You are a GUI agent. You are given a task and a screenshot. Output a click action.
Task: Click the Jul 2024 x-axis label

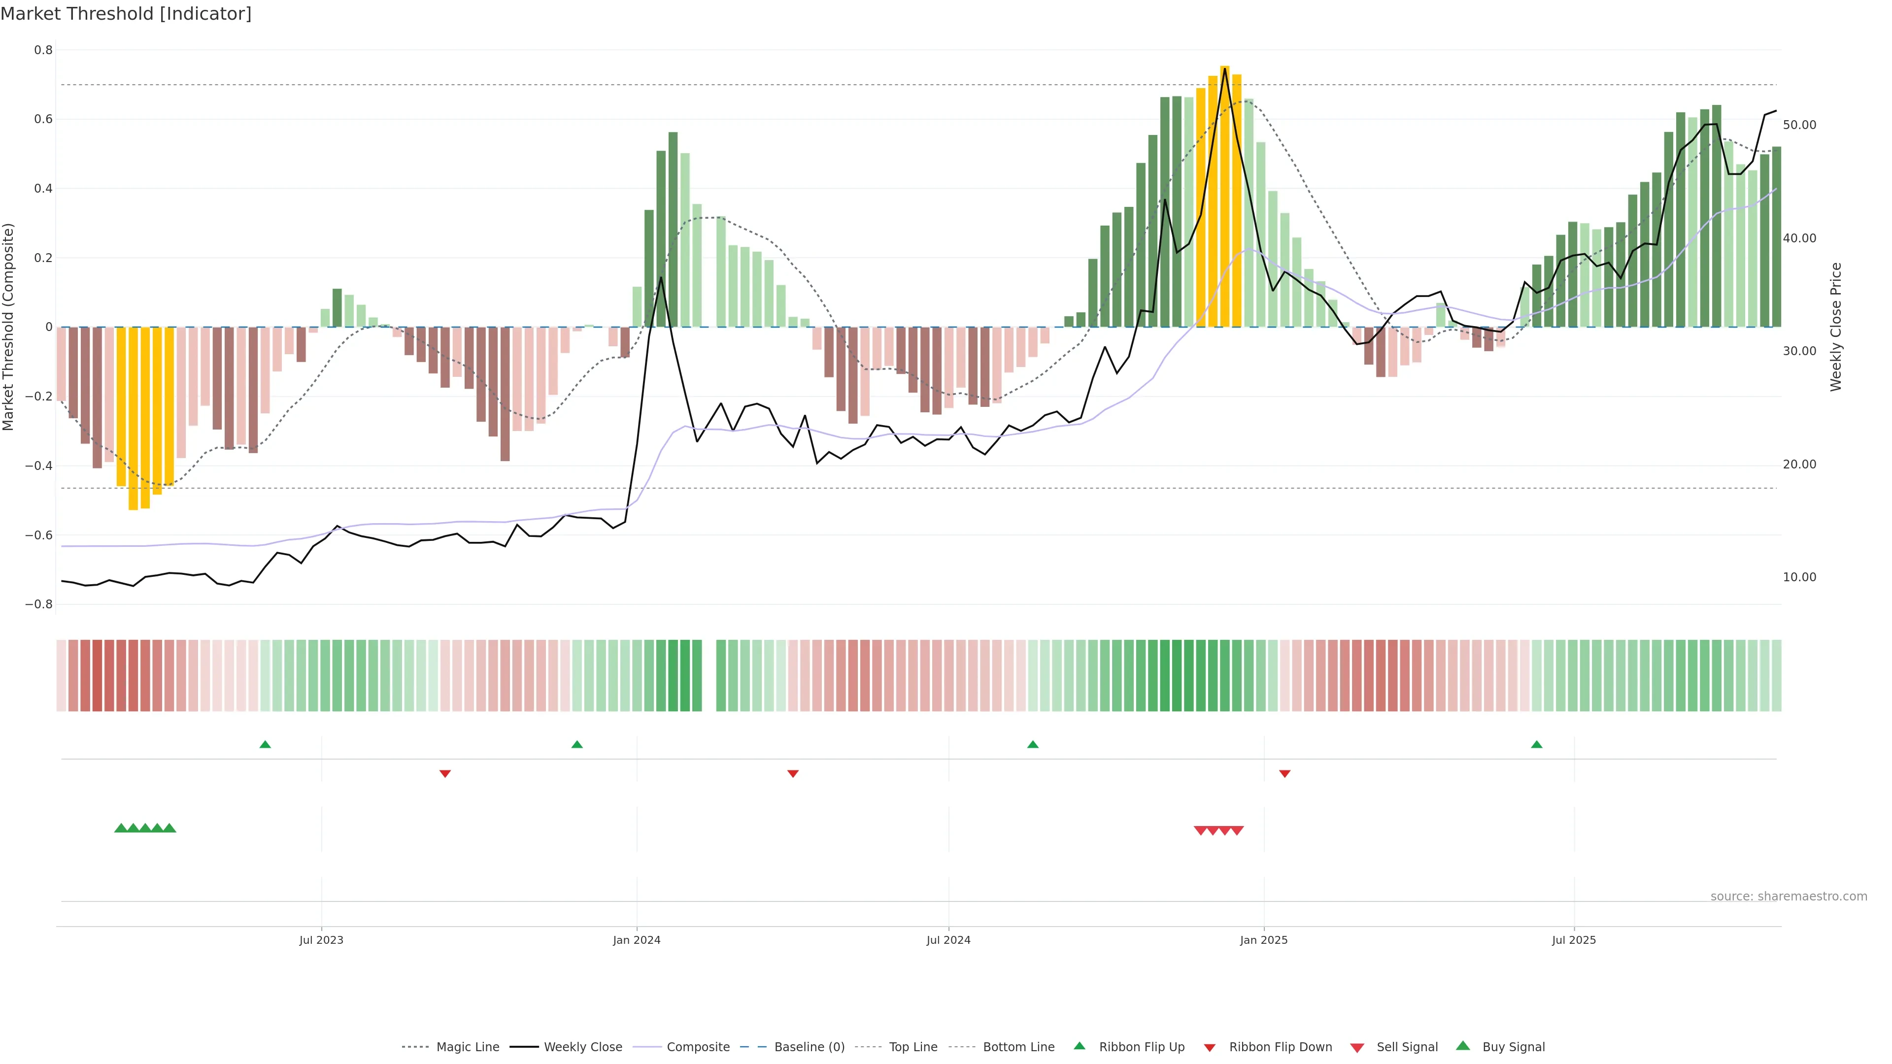click(948, 940)
